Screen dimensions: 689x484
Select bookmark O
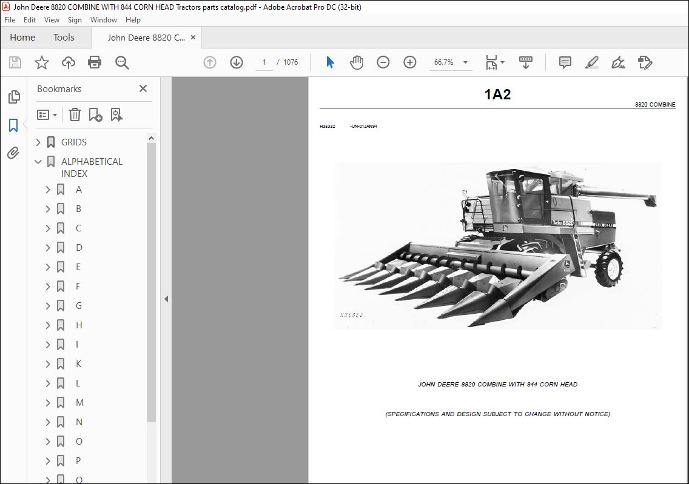[79, 442]
